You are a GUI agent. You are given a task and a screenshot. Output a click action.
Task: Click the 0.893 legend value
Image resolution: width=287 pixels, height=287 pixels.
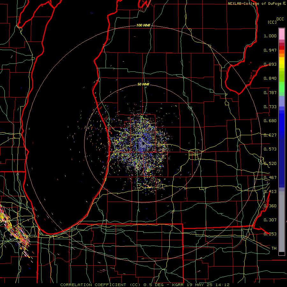[270, 64]
